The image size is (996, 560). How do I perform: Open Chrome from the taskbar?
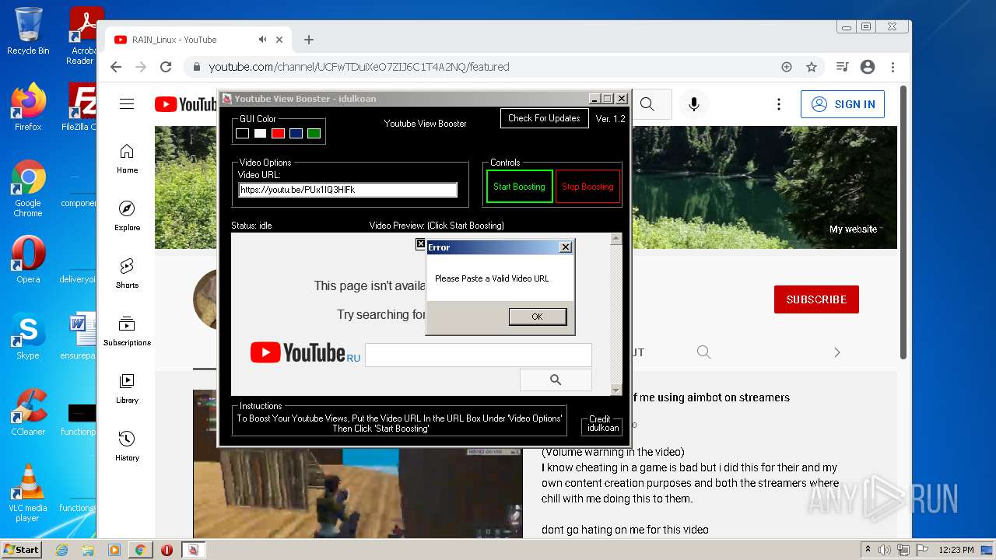click(140, 550)
